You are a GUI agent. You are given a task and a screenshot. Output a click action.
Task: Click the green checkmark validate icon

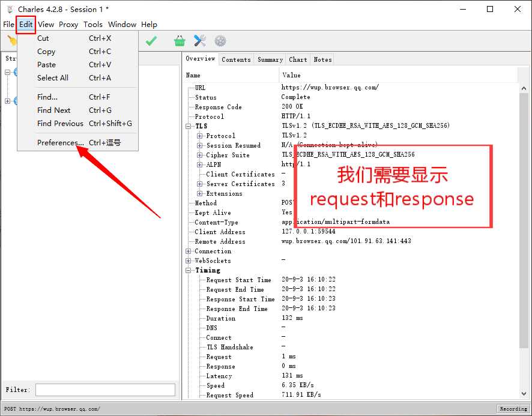pyautogui.click(x=151, y=41)
